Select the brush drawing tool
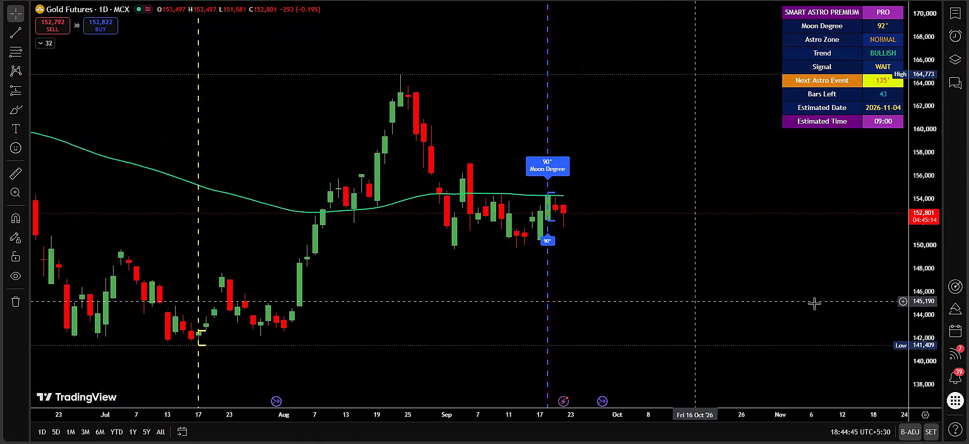This screenshot has height=444, width=969. pos(16,110)
